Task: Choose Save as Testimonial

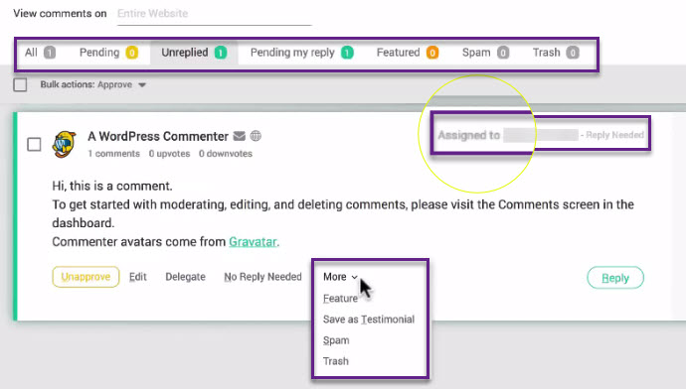Action: [x=369, y=320]
